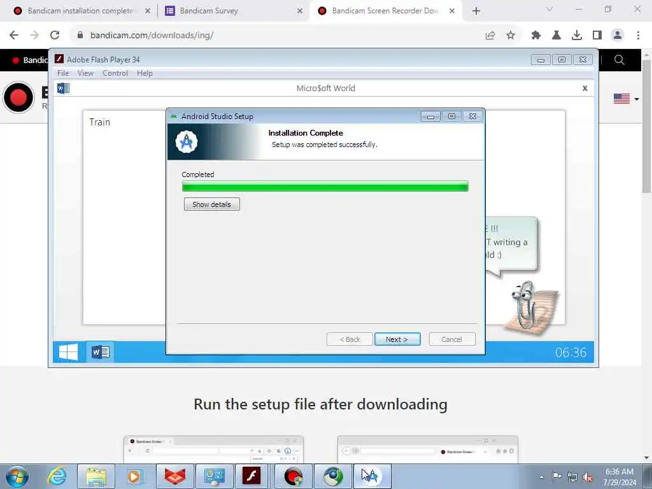Viewport: 652px width, 489px height.
Task: Click the Android Studio logo in setup header
Action: pos(187,142)
